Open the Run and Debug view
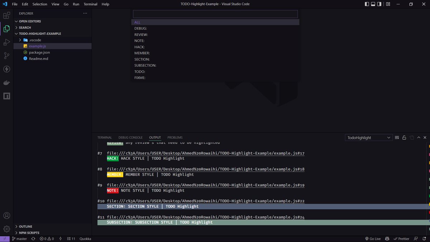Screen dimensions: 430x242 coord(6,42)
